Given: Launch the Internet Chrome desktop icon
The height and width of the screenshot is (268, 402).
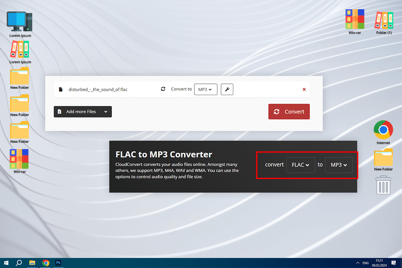Looking at the screenshot, I should [383, 132].
